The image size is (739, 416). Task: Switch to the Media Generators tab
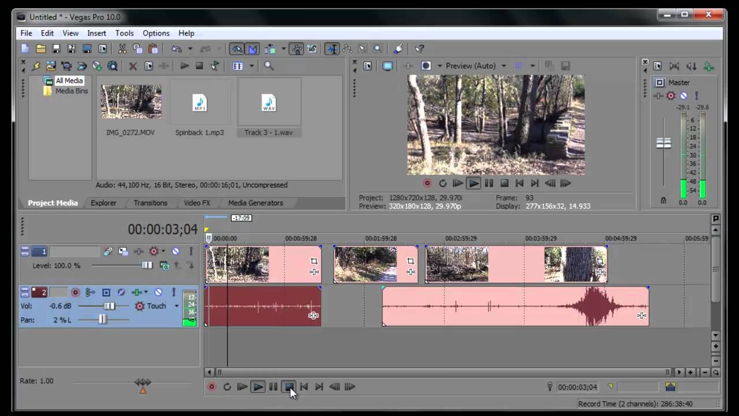pos(255,203)
